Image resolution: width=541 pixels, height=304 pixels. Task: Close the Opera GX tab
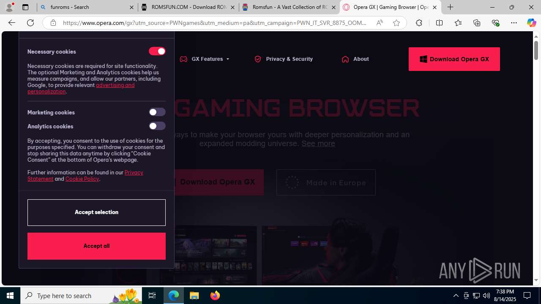coord(434,7)
